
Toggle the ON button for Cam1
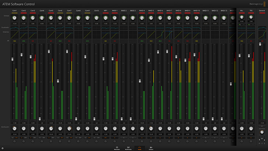pos(12,138)
